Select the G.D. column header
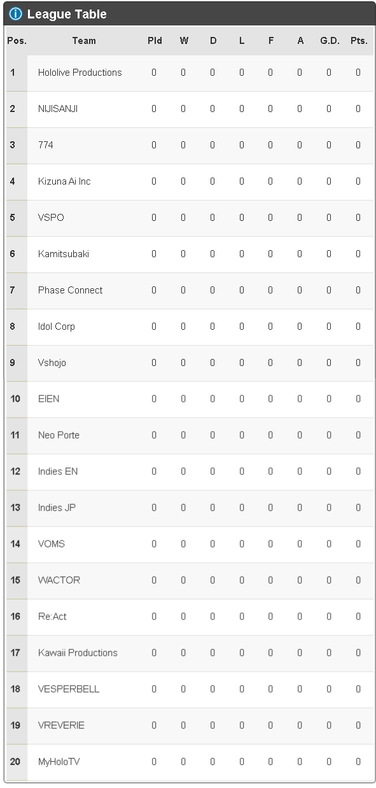The width and height of the screenshot is (376, 788). 330,41
